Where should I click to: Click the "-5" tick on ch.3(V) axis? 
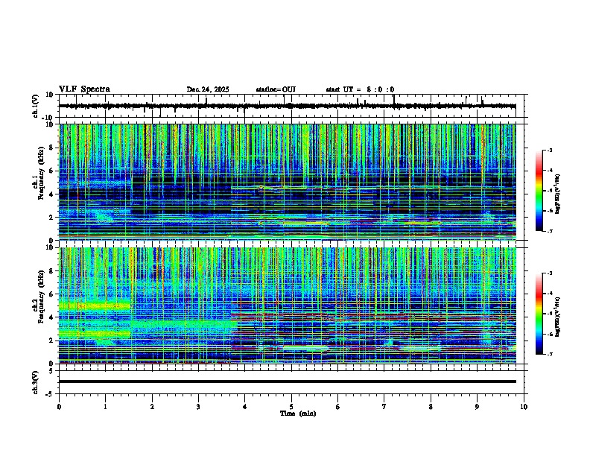(x=50, y=394)
